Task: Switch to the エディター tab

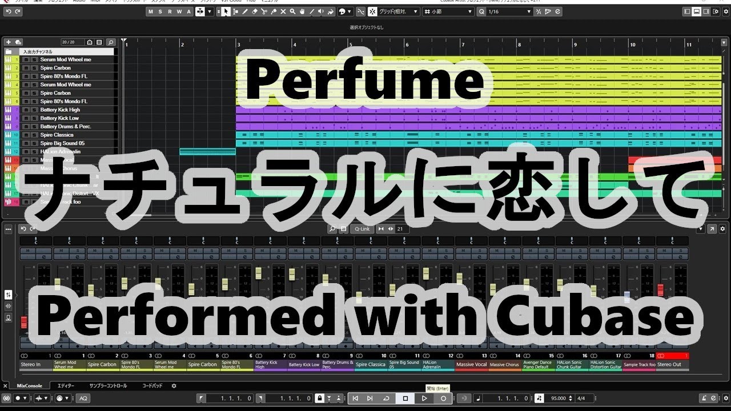Action: point(66,386)
